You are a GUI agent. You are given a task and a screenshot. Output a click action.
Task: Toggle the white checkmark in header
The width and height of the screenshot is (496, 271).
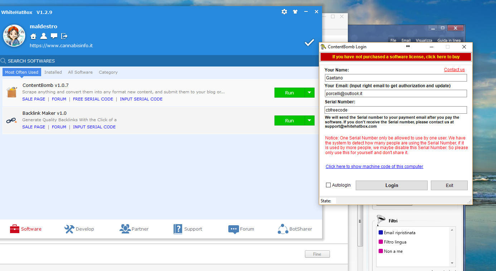point(309,43)
